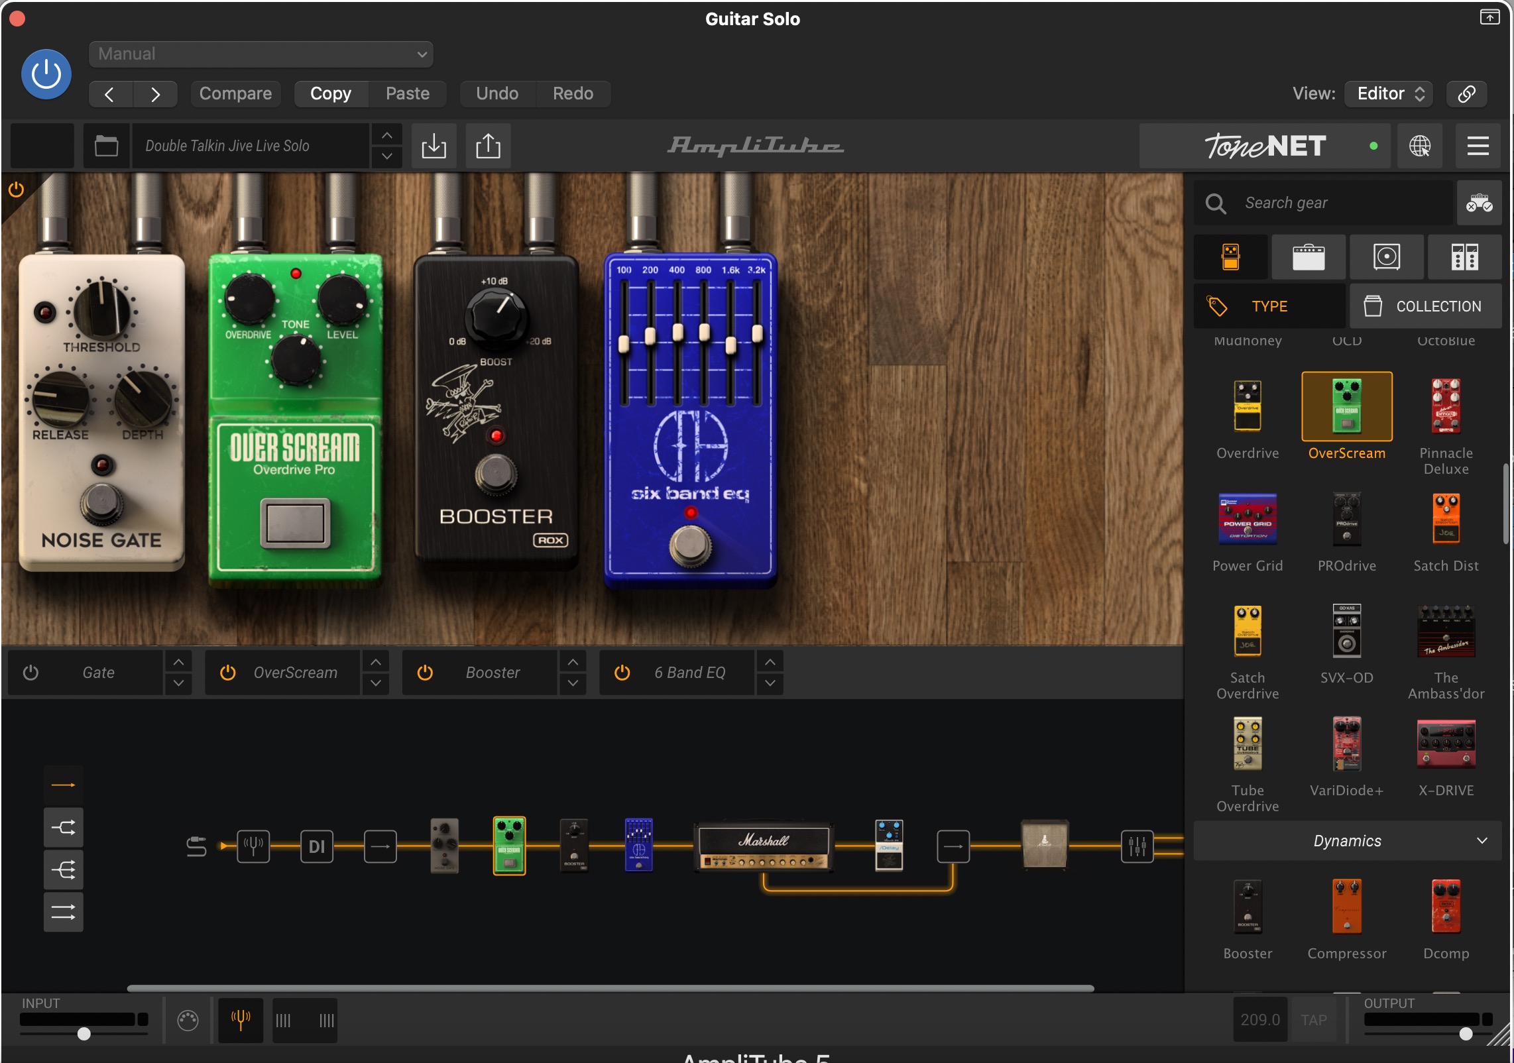Click the Search gear field
The height and width of the screenshot is (1063, 1514).
point(1324,203)
